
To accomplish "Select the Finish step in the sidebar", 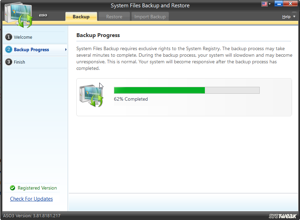I will click(19, 62).
